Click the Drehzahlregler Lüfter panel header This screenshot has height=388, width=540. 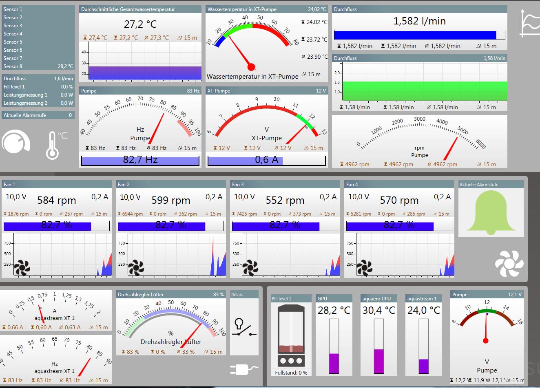click(x=170, y=294)
